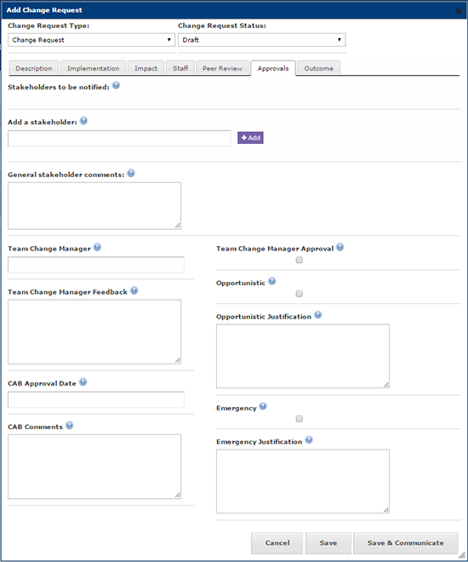Click help icon next to CAB Comments

pos(70,426)
